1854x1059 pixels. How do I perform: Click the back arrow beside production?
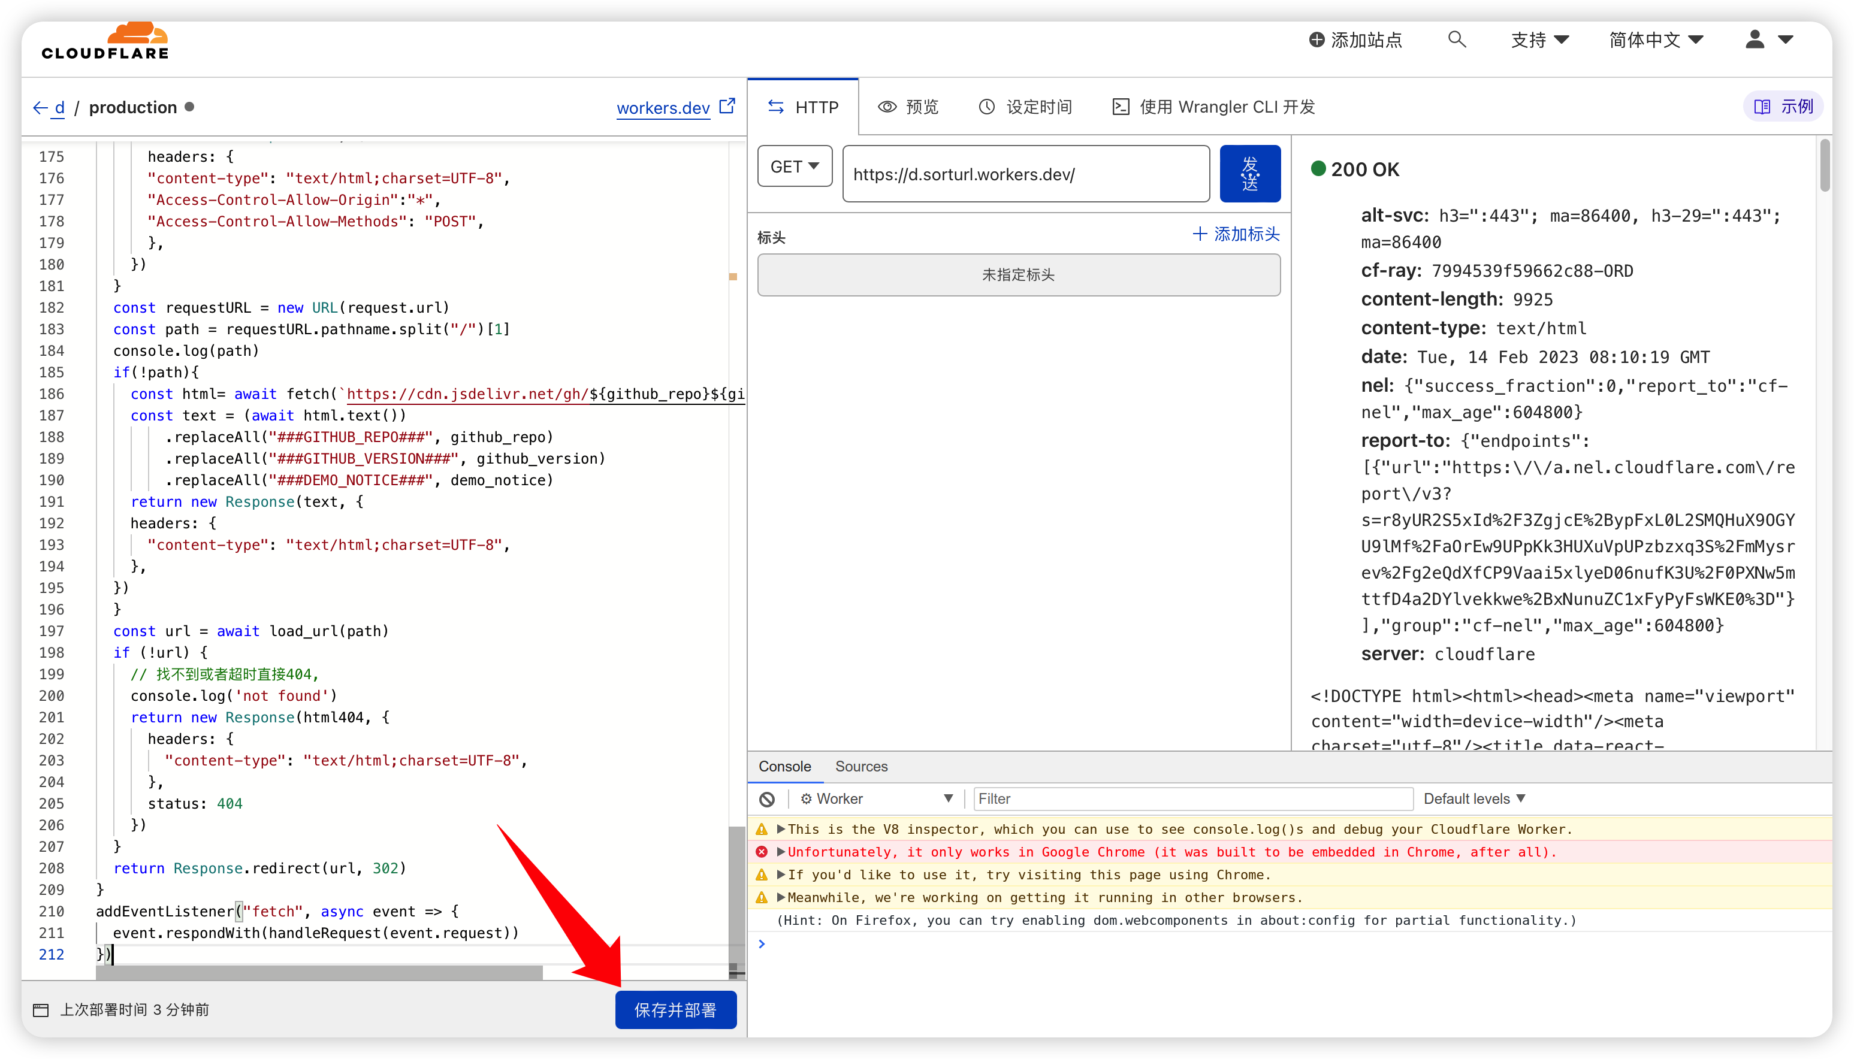tap(40, 107)
